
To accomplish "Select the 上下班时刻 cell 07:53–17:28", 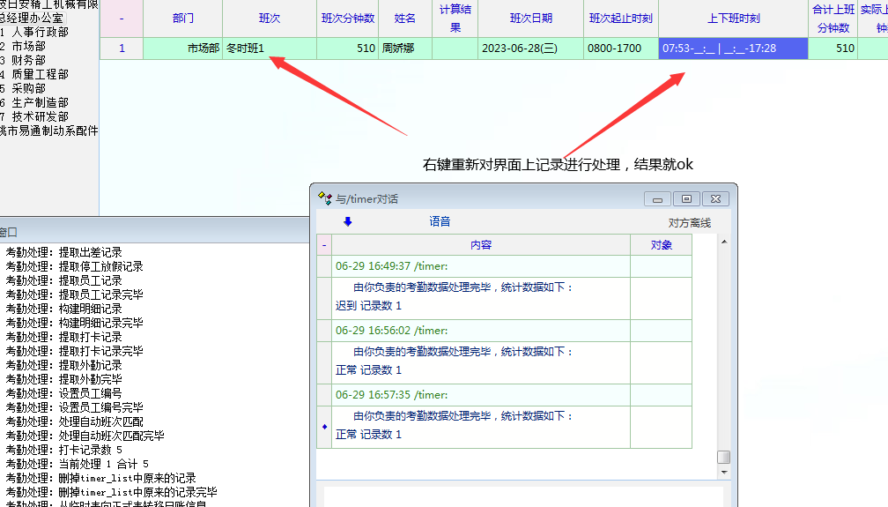I will [x=733, y=48].
